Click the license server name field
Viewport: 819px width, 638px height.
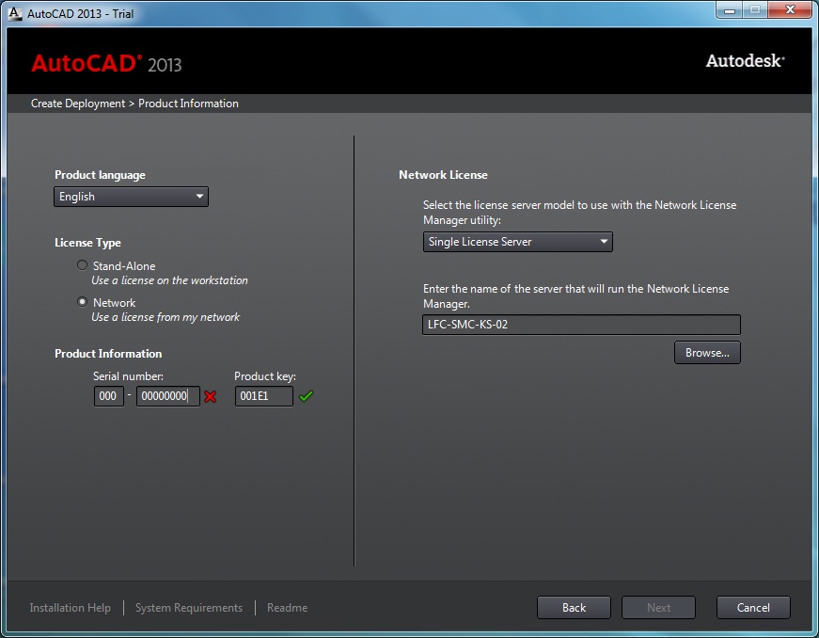(581, 325)
